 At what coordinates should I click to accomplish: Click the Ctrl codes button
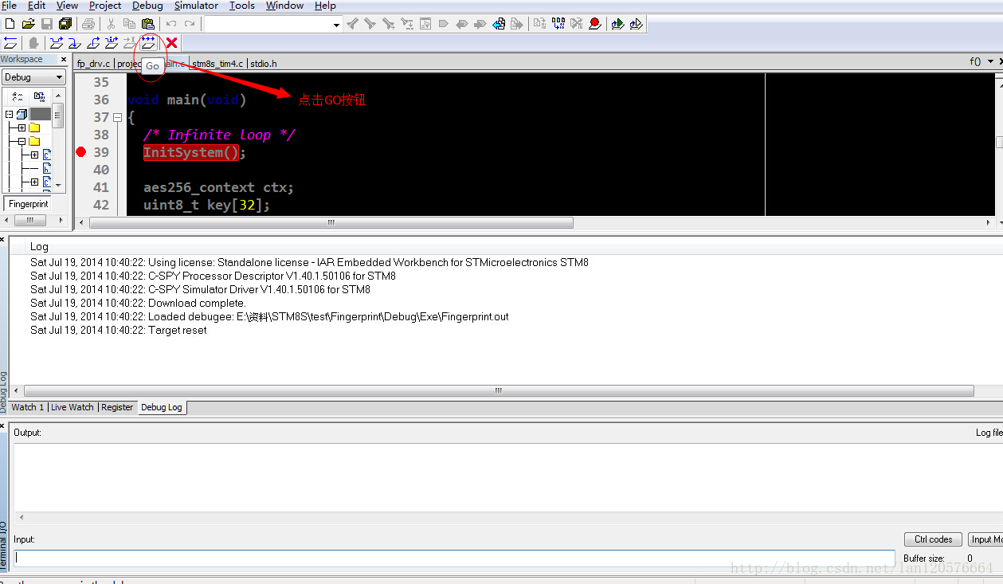point(933,539)
